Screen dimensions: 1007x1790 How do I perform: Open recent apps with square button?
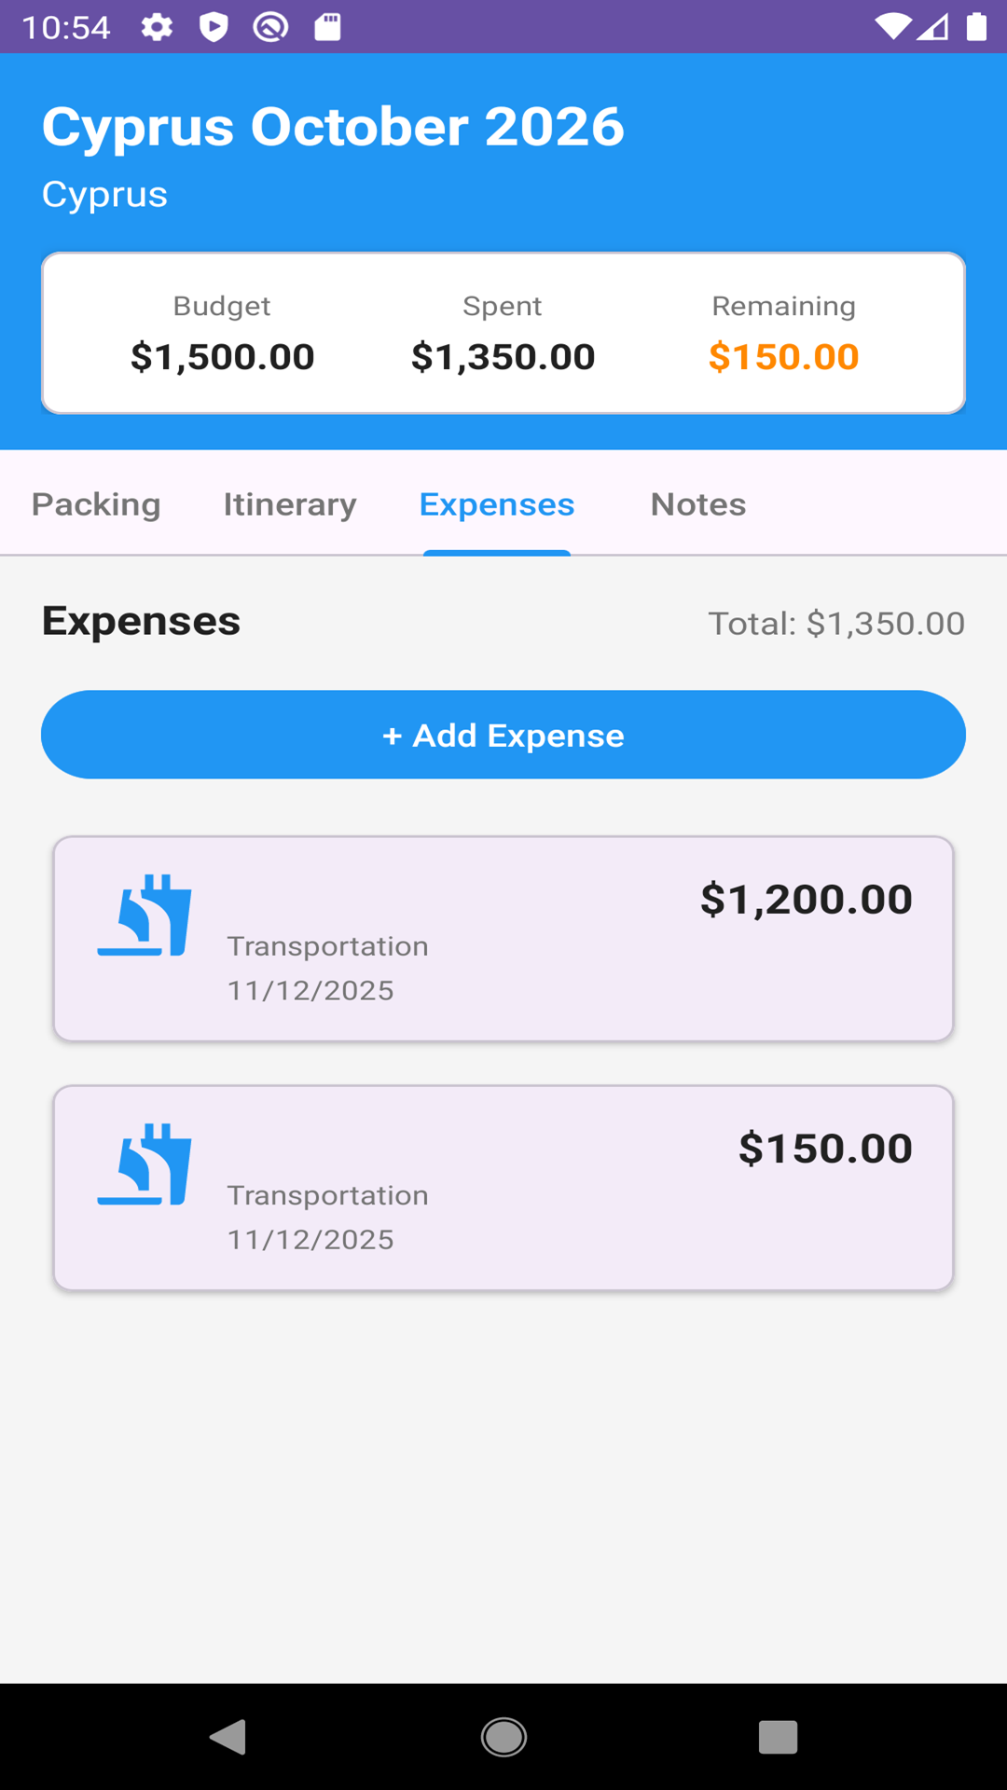click(778, 1737)
